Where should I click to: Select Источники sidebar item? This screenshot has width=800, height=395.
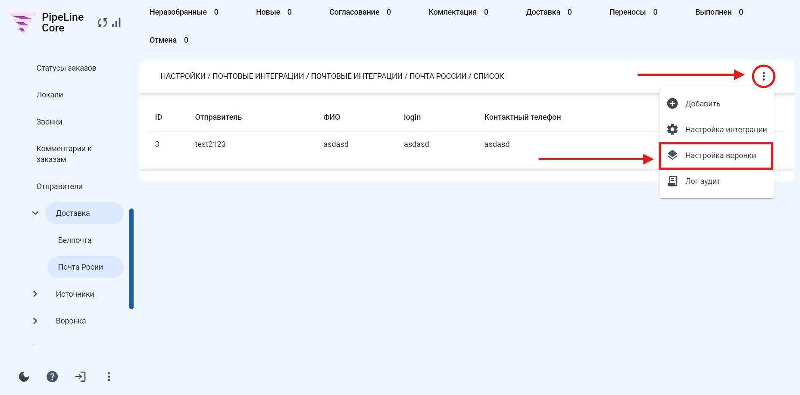click(75, 294)
